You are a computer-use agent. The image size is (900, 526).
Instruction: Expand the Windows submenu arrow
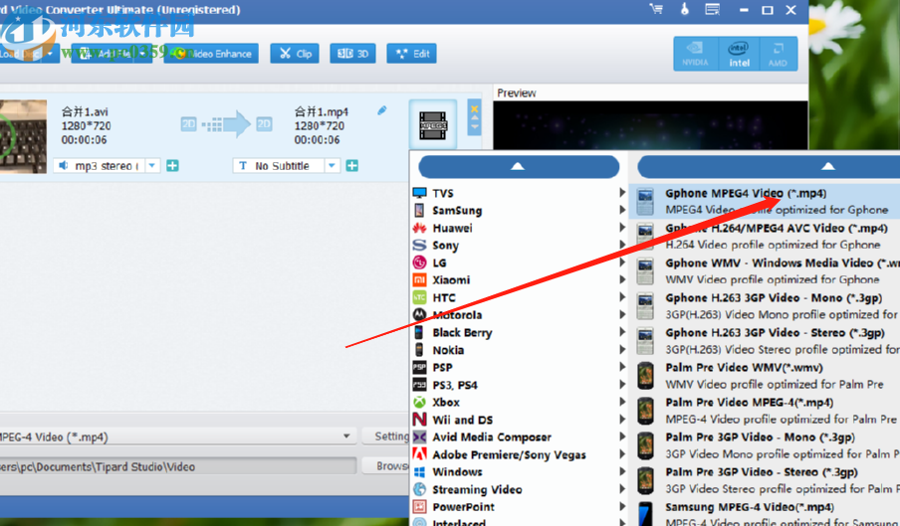tap(622, 471)
